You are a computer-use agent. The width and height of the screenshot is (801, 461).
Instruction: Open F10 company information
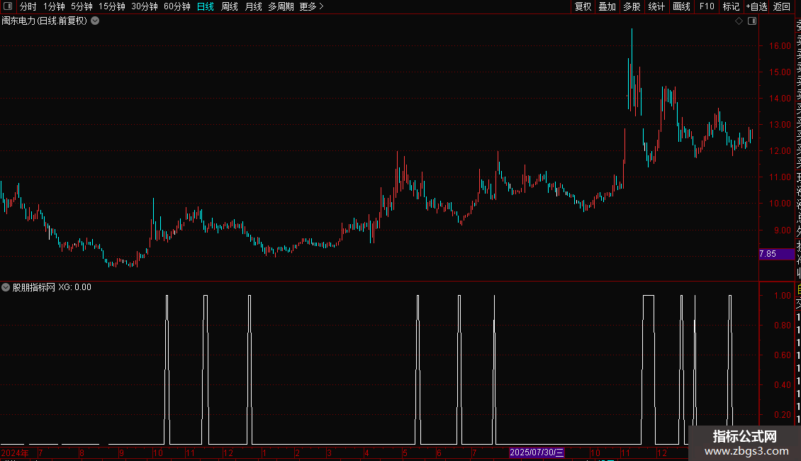coord(707,6)
